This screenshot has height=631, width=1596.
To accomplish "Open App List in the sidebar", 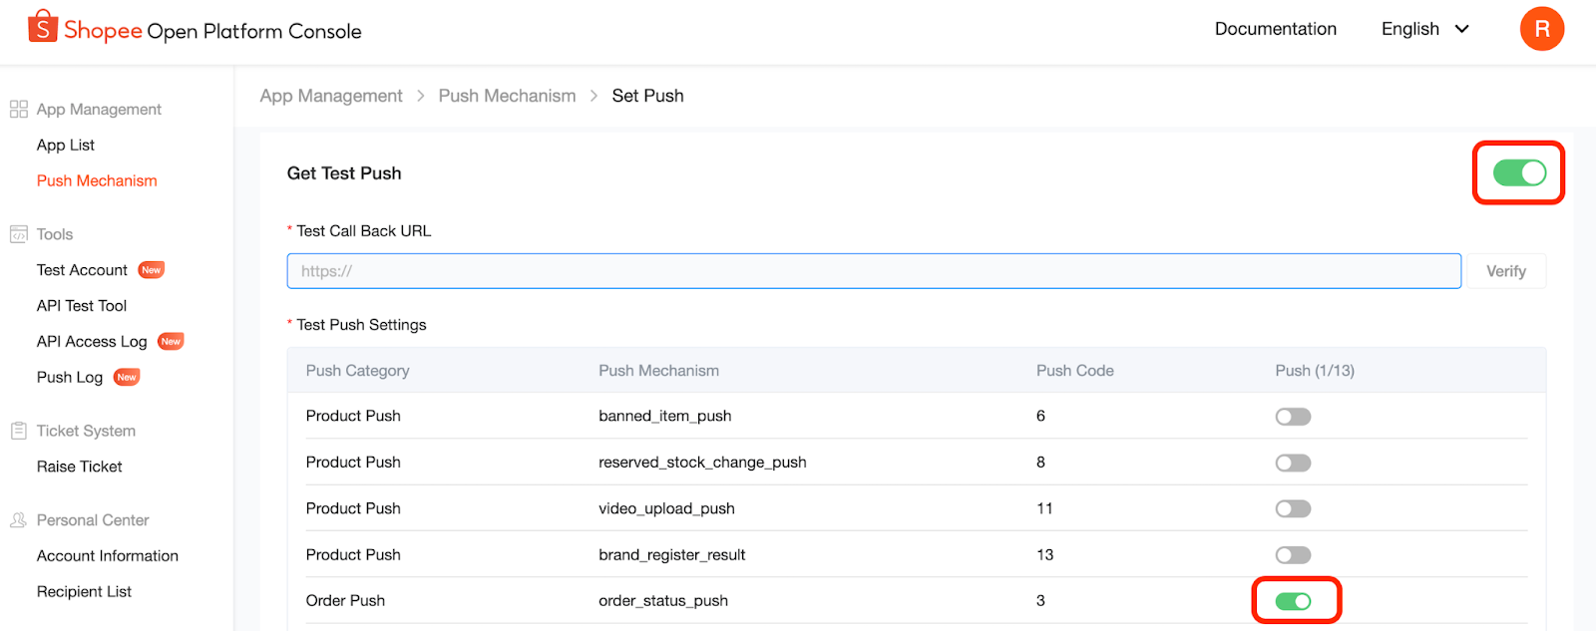I will click(x=66, y=145).
